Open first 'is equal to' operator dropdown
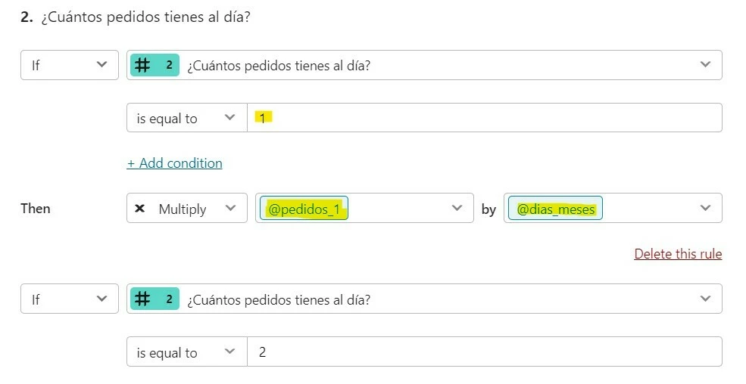This screenshot has width=746, height=384. click(x=186, y=118)
